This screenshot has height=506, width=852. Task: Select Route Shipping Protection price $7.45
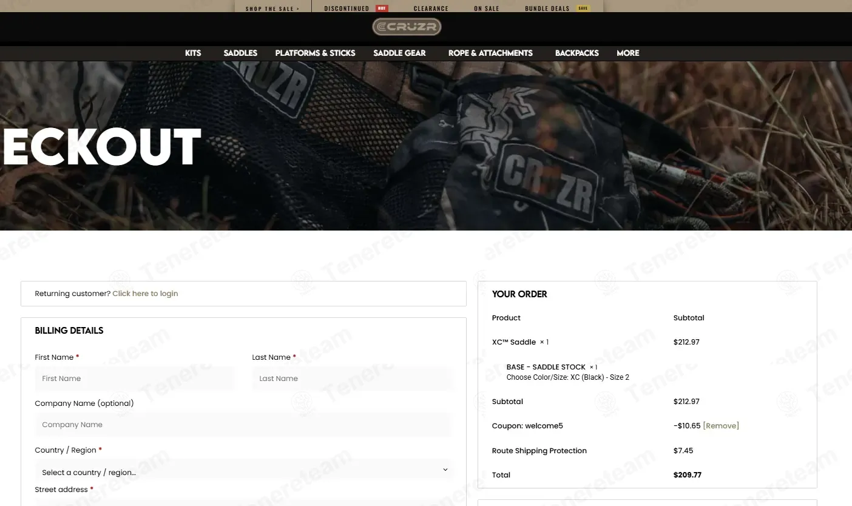coord(683,451)
